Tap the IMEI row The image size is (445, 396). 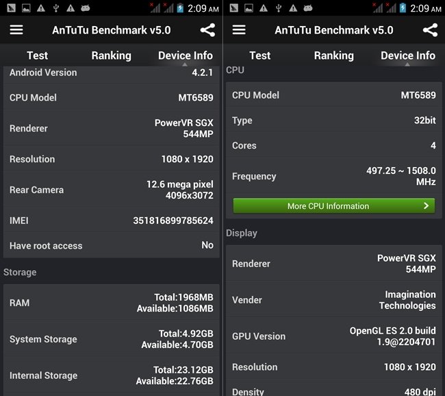(x=112, y=221)
